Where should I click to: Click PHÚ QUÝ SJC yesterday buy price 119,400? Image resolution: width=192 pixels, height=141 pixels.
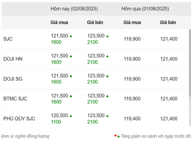132,119
